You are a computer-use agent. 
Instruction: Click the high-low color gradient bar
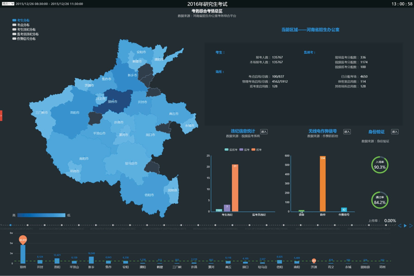pyautogui.click(x=41, y=215)
